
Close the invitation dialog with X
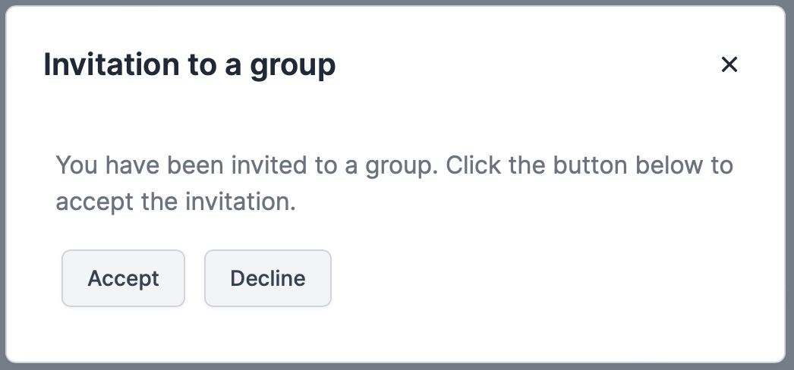point(729,65)
